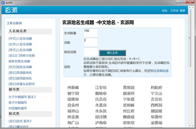Select generated name 泌善城

pos(156,123)
